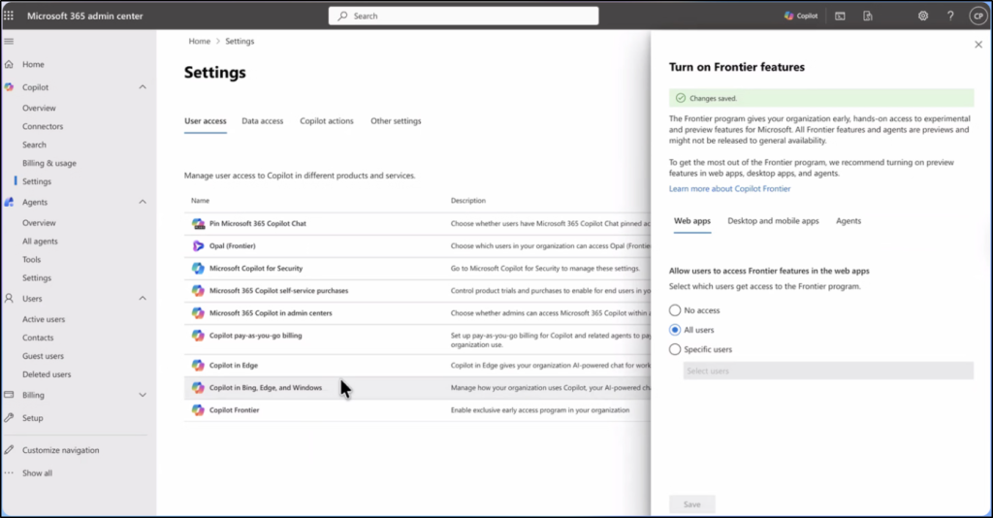Select the No access radio button

click(x=675, y=310)
